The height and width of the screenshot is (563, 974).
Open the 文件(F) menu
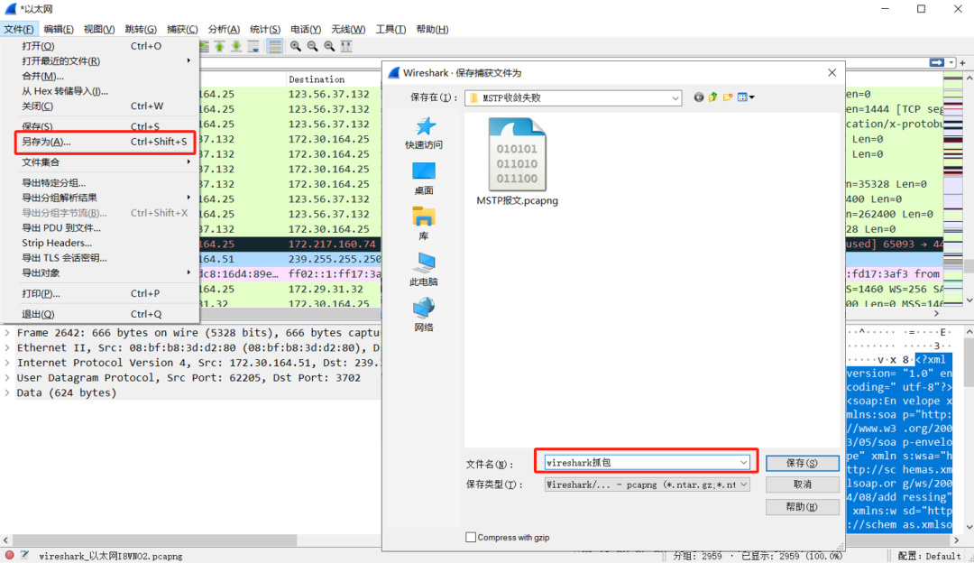click(x=19, y=29)
